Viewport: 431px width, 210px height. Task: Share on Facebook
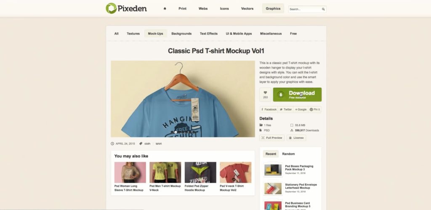(x=269, y=109)
